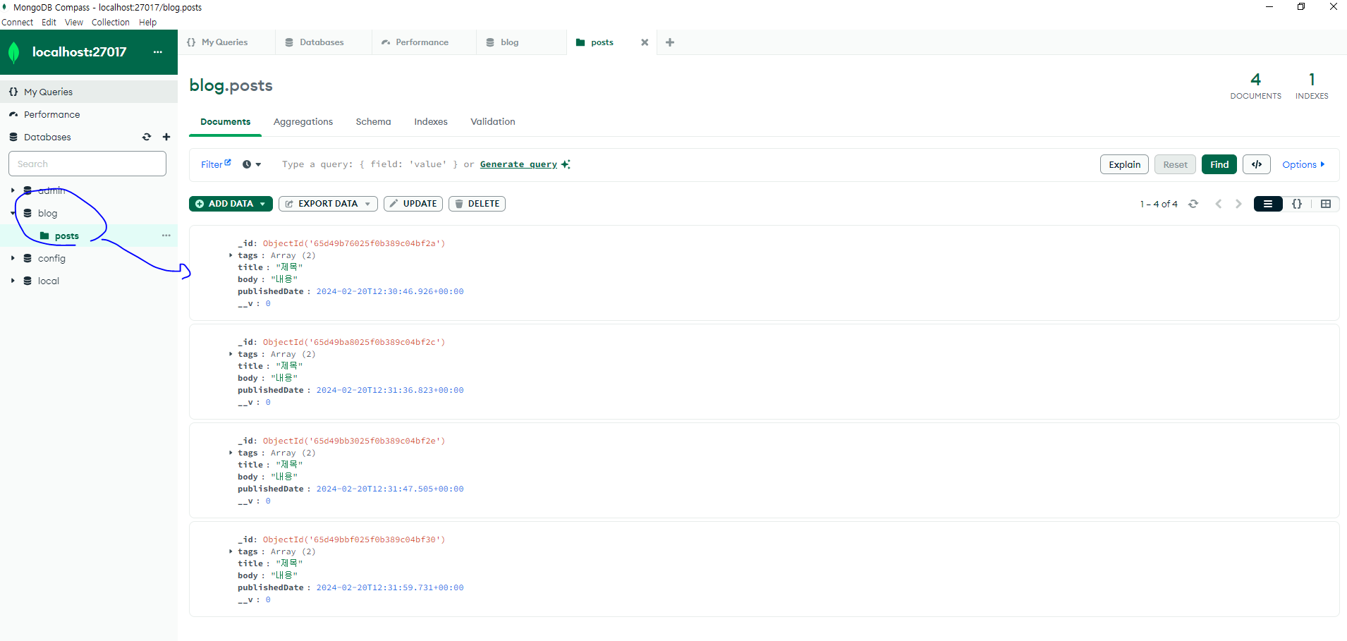Image resolution: width=1347 pixels, height=641 pixels.
Task: Switch to Indexes tab
Action: pos(431,122)
